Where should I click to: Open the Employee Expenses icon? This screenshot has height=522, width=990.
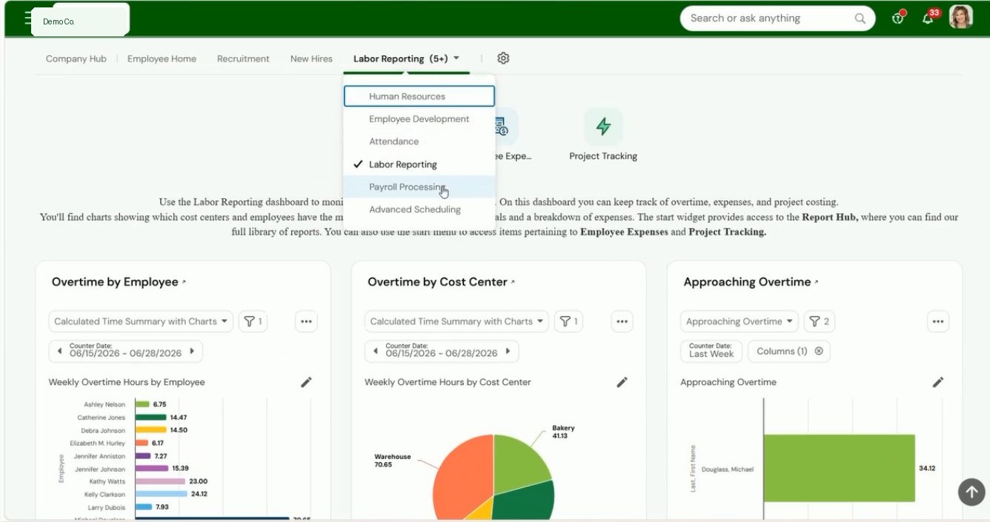tap(502, 127)
